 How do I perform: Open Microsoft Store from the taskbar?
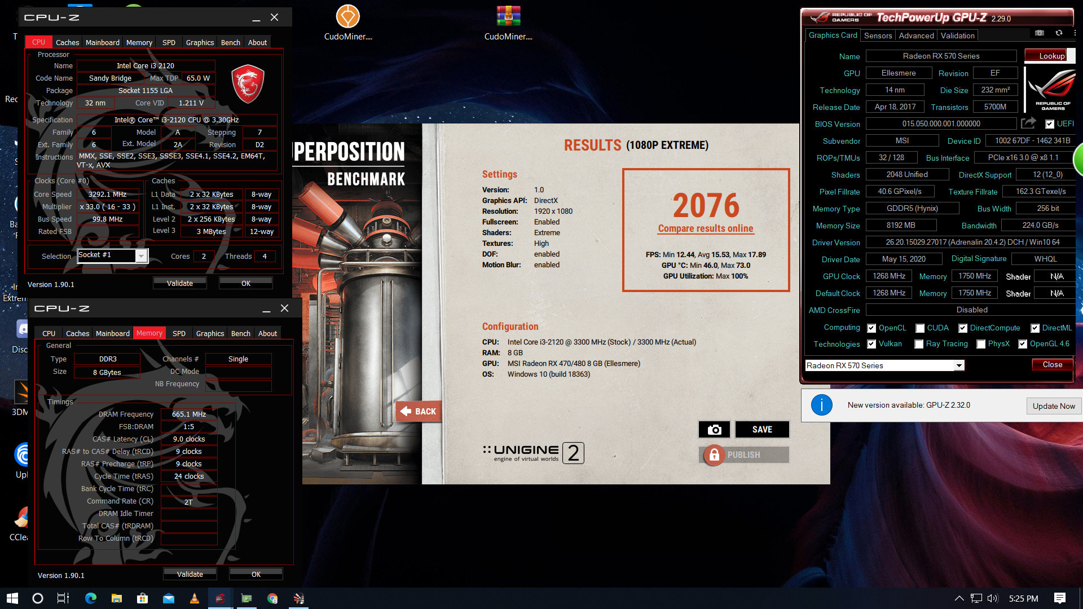tap(143, 598)
